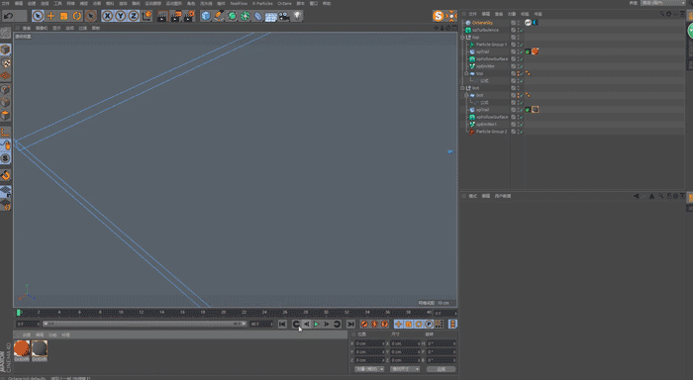Click Make Editable icon in left sidebar
Screen dimensions: 693x380
5,33
